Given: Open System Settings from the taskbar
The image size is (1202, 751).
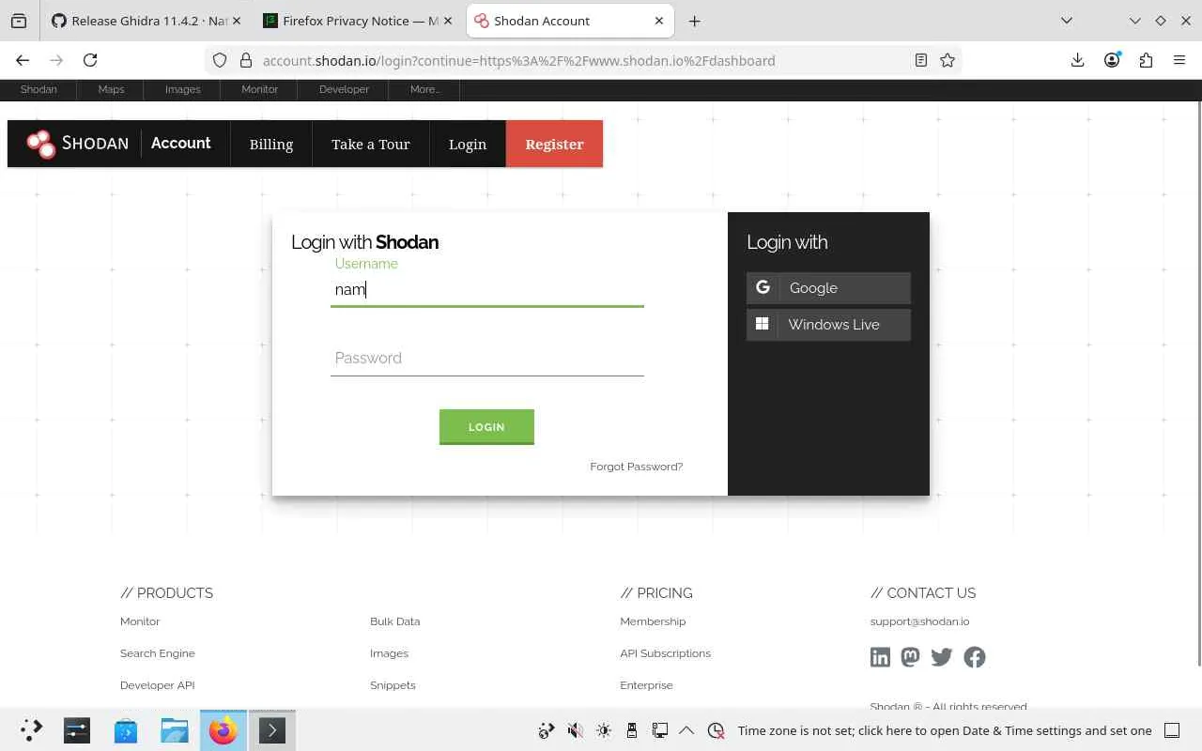Looking at the screenshot, I should tap(77, 730).
